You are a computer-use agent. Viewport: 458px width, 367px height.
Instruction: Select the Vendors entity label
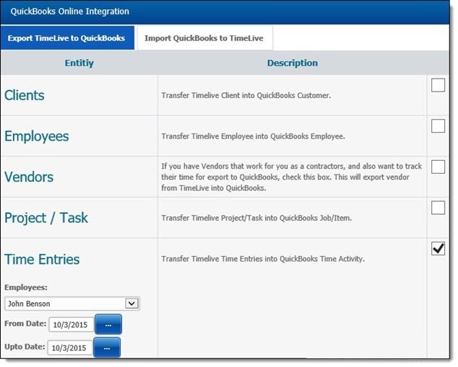pos(29,177)
